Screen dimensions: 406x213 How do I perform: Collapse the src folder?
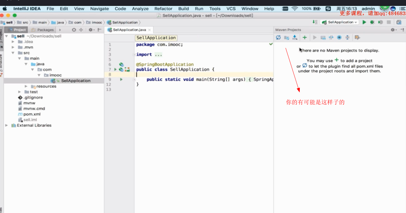[x=13, y=53]
